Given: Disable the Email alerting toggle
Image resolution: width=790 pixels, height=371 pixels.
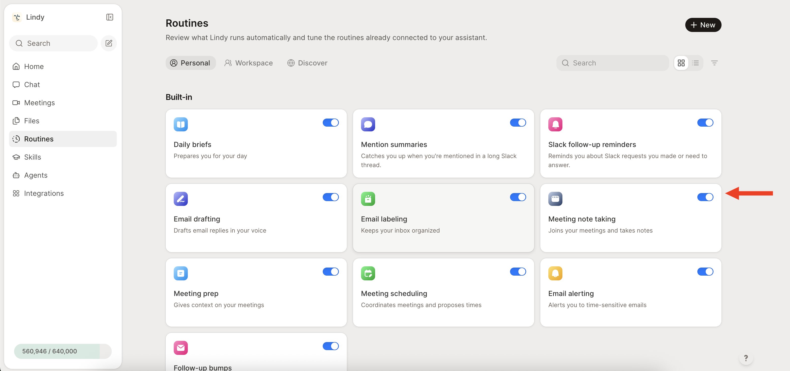Looking at the screenshot, I should click(705, 272).
